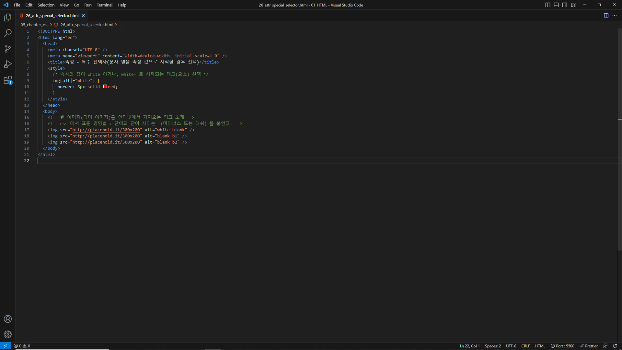
Task: Toggle the bottom panel layout button
Action: pos(556,5)
